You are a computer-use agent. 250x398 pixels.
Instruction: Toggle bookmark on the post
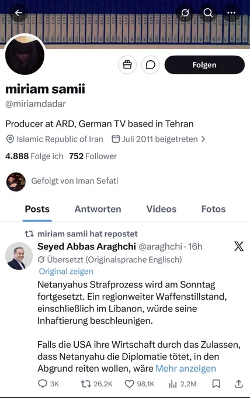216,383
